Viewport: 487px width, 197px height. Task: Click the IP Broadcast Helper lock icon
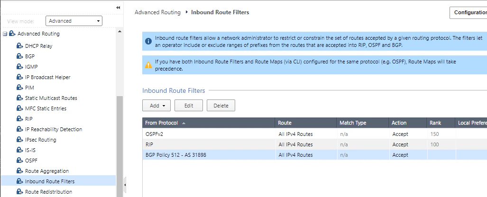point(20,77)
